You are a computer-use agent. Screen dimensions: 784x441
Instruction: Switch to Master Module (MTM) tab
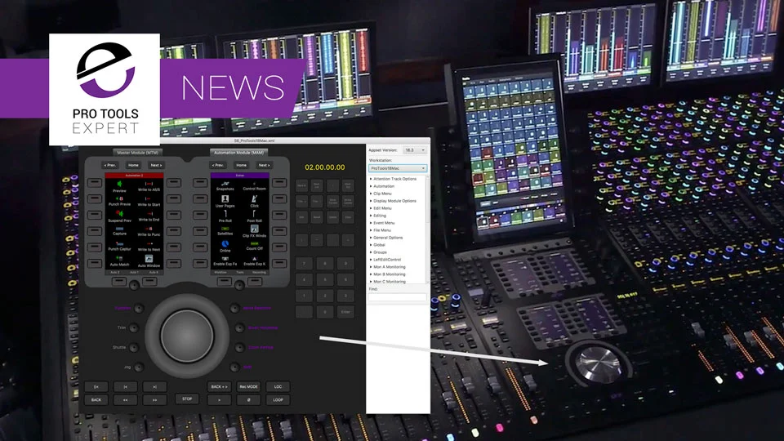coord(137,153)
